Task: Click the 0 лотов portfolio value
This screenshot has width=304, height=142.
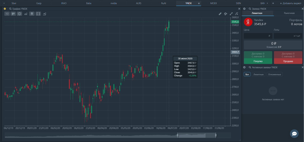Action: 296,24
